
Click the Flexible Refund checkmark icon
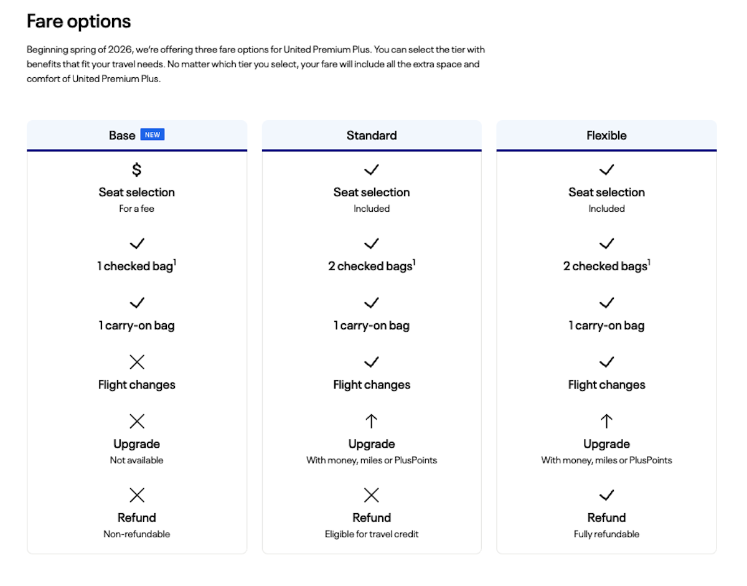pos(606,495)
